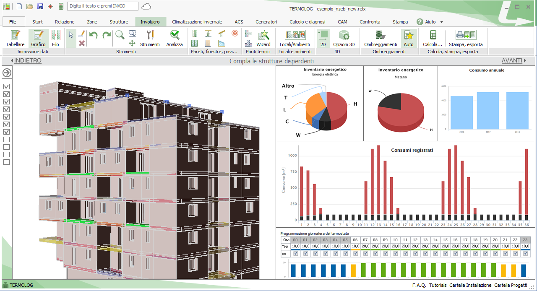Pick the window structure icon
This screenshot has height=291, width=537.
click(195, 43)
